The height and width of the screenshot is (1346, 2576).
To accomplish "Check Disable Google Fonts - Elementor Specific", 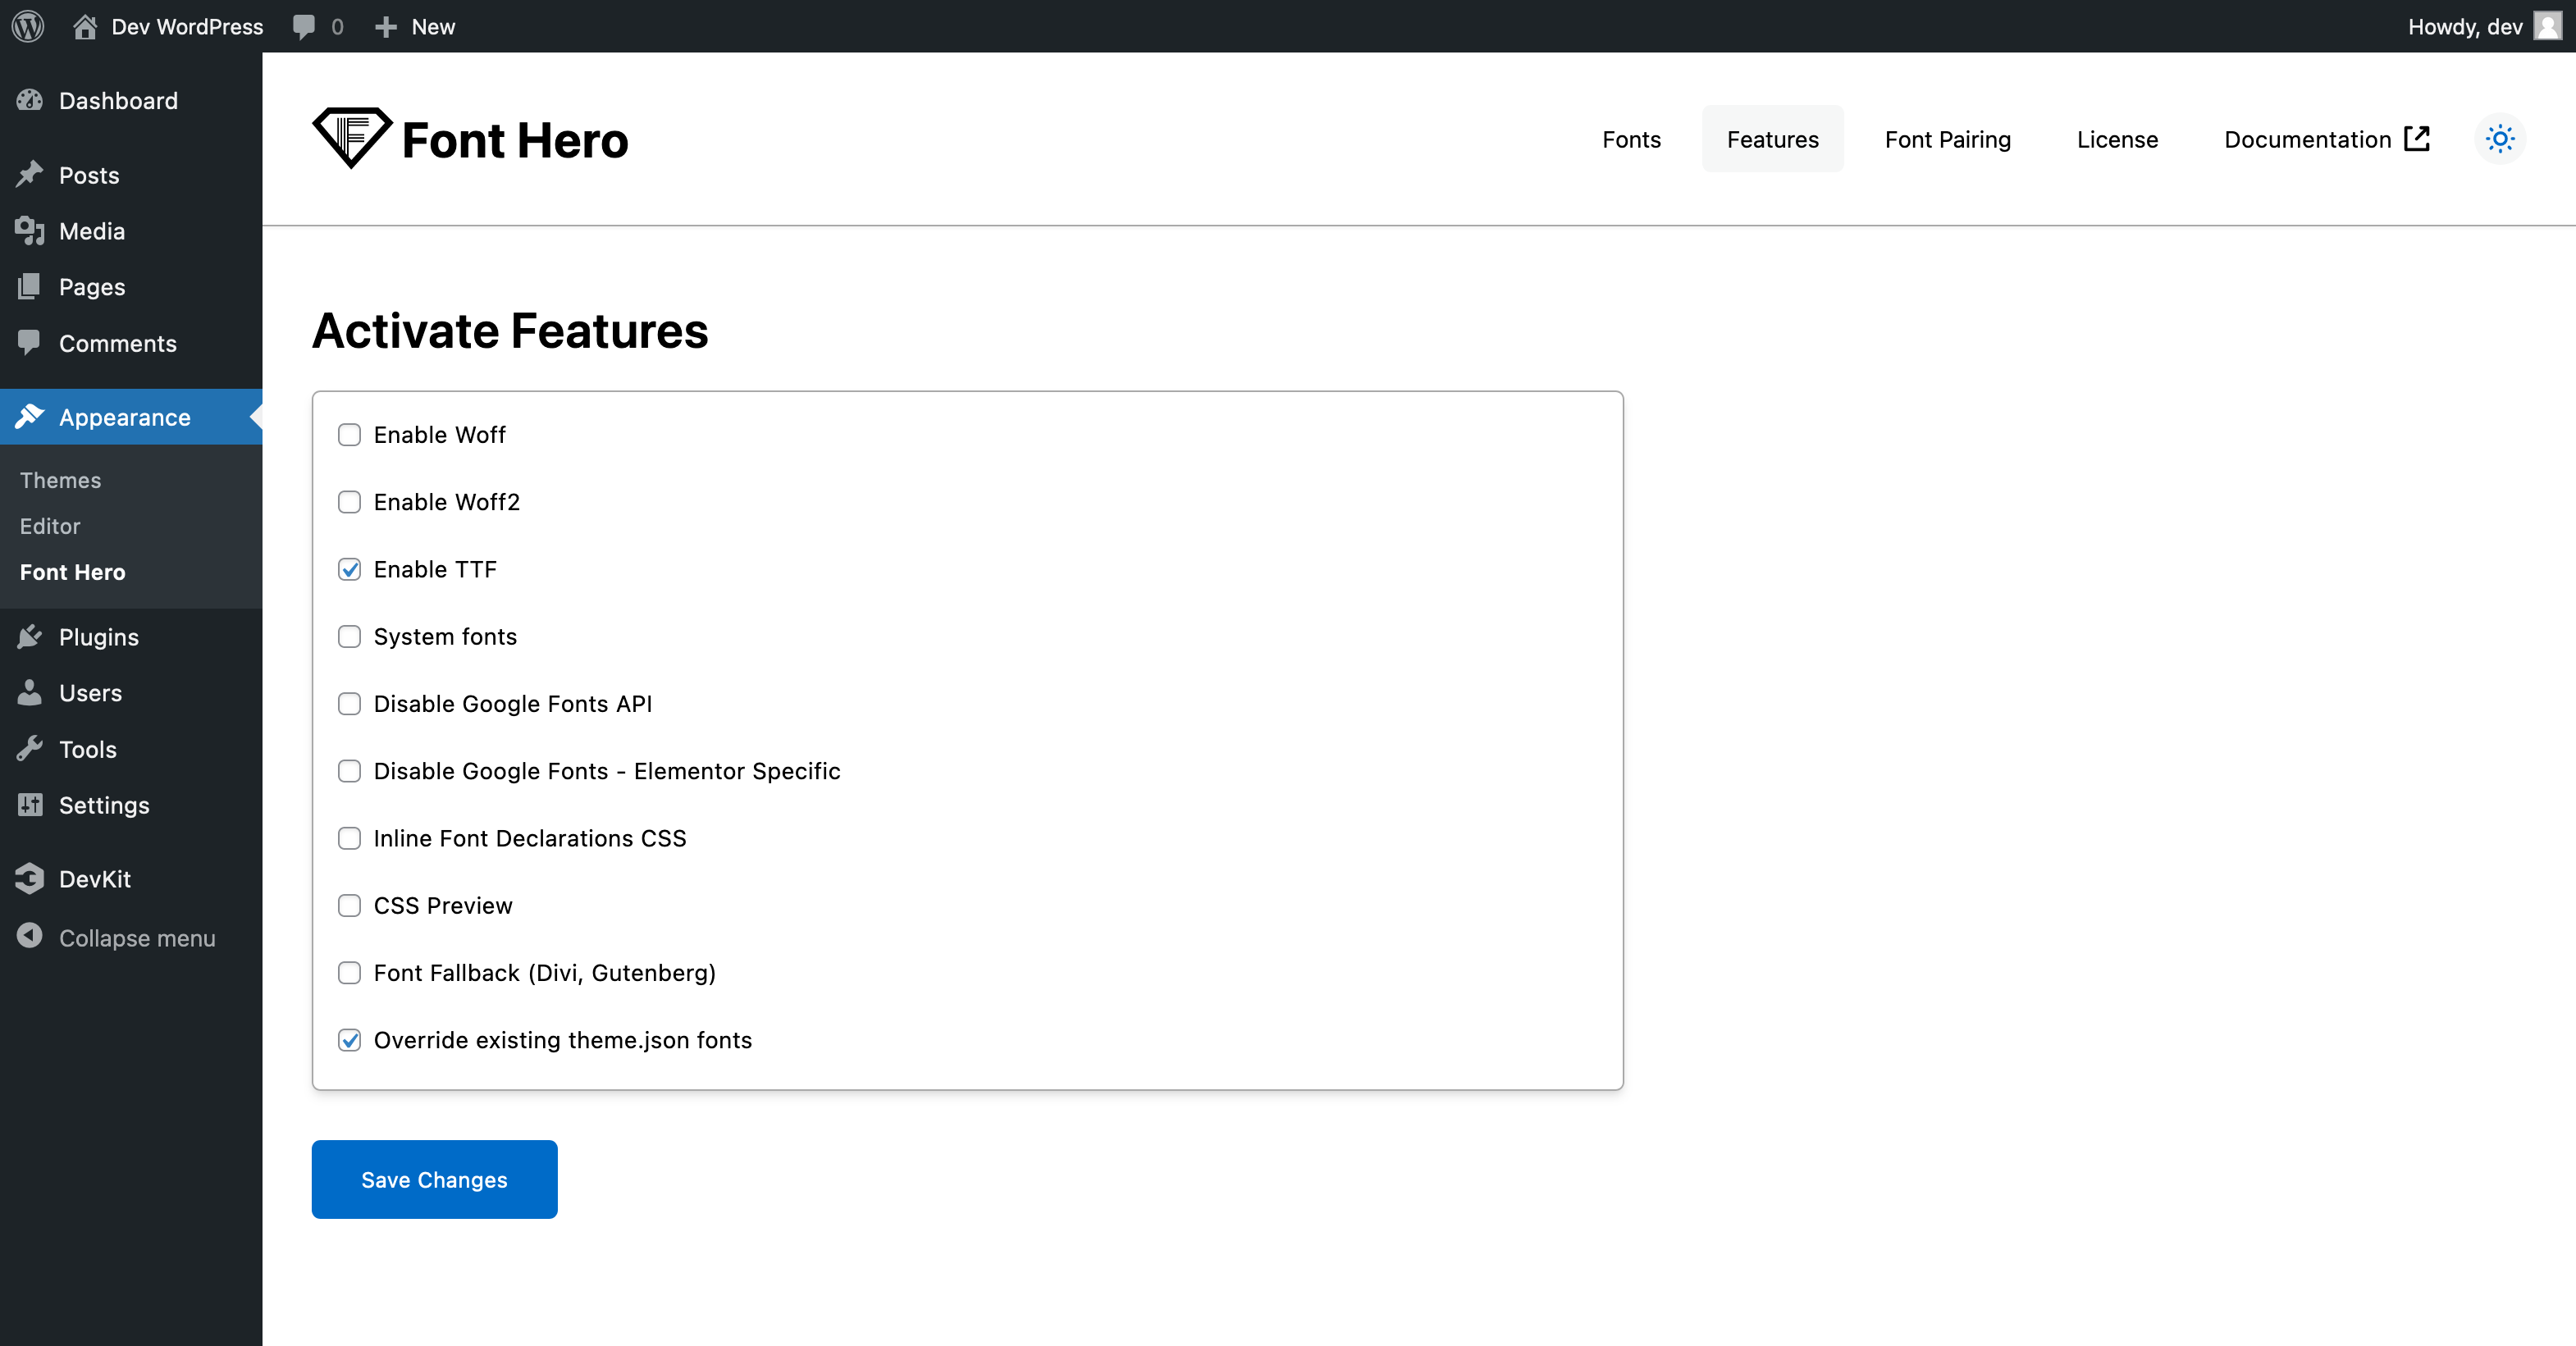I will pos(349,771).
